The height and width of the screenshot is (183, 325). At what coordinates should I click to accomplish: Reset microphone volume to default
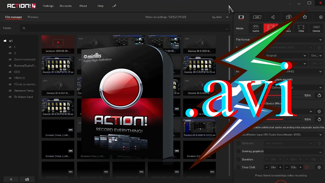point(319,119)
